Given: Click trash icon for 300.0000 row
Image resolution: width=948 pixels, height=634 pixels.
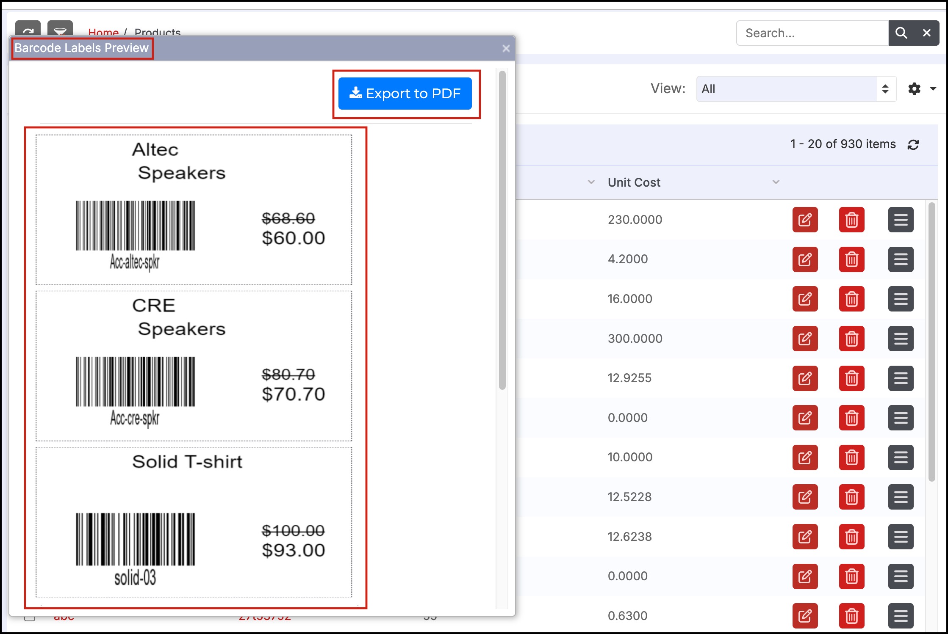Looking at the screenshot, I should click(x=851, y=339).
